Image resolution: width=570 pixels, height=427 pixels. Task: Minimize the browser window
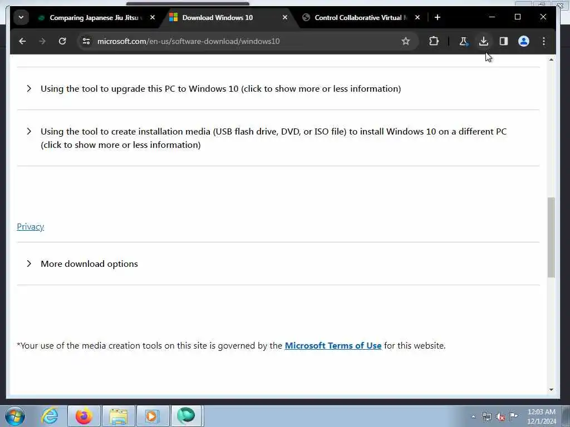[x=492, y=17]
